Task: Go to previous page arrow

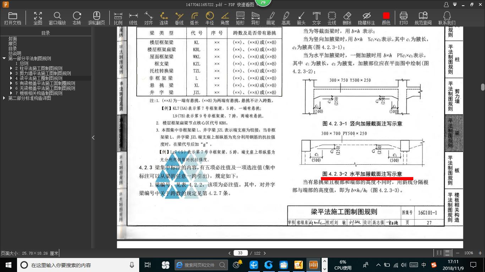Action: 230,253
